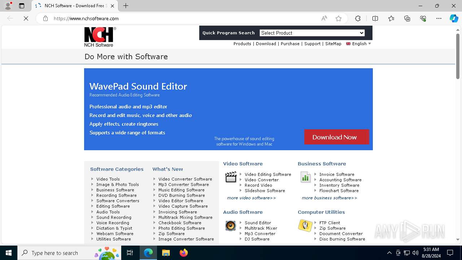The image size is (462, 260).
Task: Open Edge Settings and more menu
Action: click(x=439, y=18)
